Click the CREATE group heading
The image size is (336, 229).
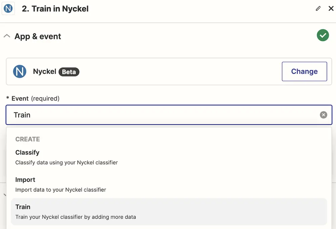[x=28, y=139]
